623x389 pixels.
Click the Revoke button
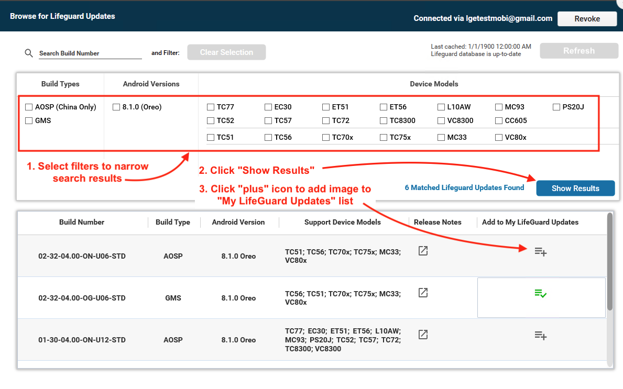tap(587, 19)
